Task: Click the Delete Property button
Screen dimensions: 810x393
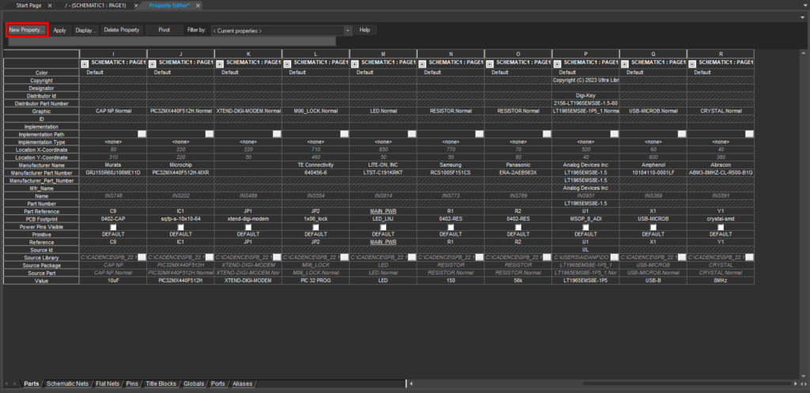Action: (122, 30)
